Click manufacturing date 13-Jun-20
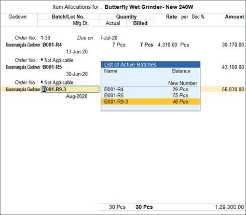Screen dimensions: 246x215 coord(77,52)
